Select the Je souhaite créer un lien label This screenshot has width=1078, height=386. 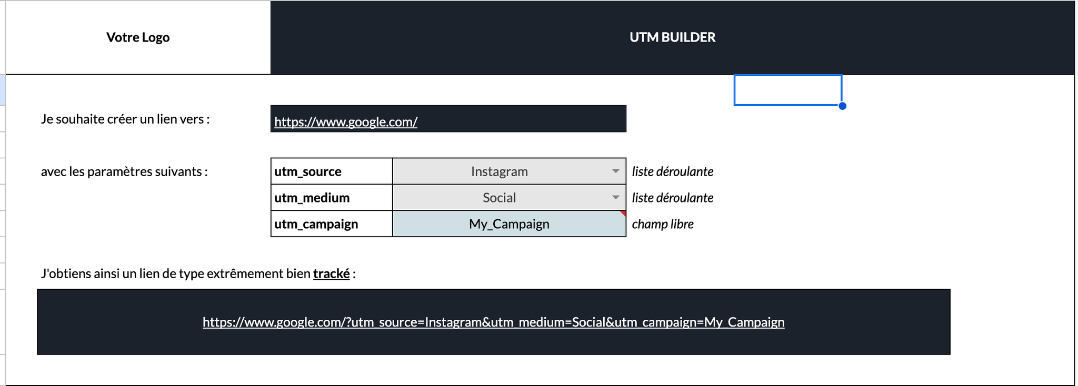pos(125,119)
